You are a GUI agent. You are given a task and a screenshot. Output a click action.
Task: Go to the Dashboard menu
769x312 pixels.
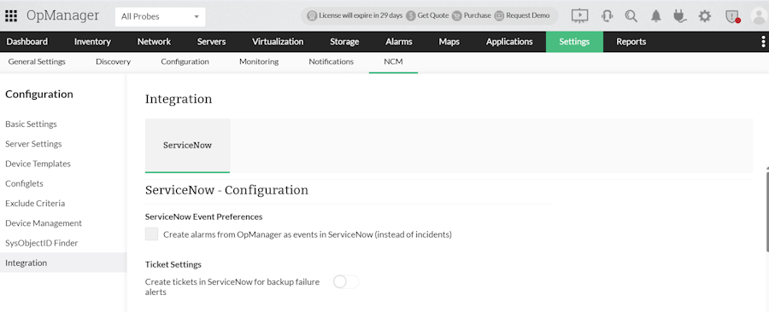(x=27, y=42)
